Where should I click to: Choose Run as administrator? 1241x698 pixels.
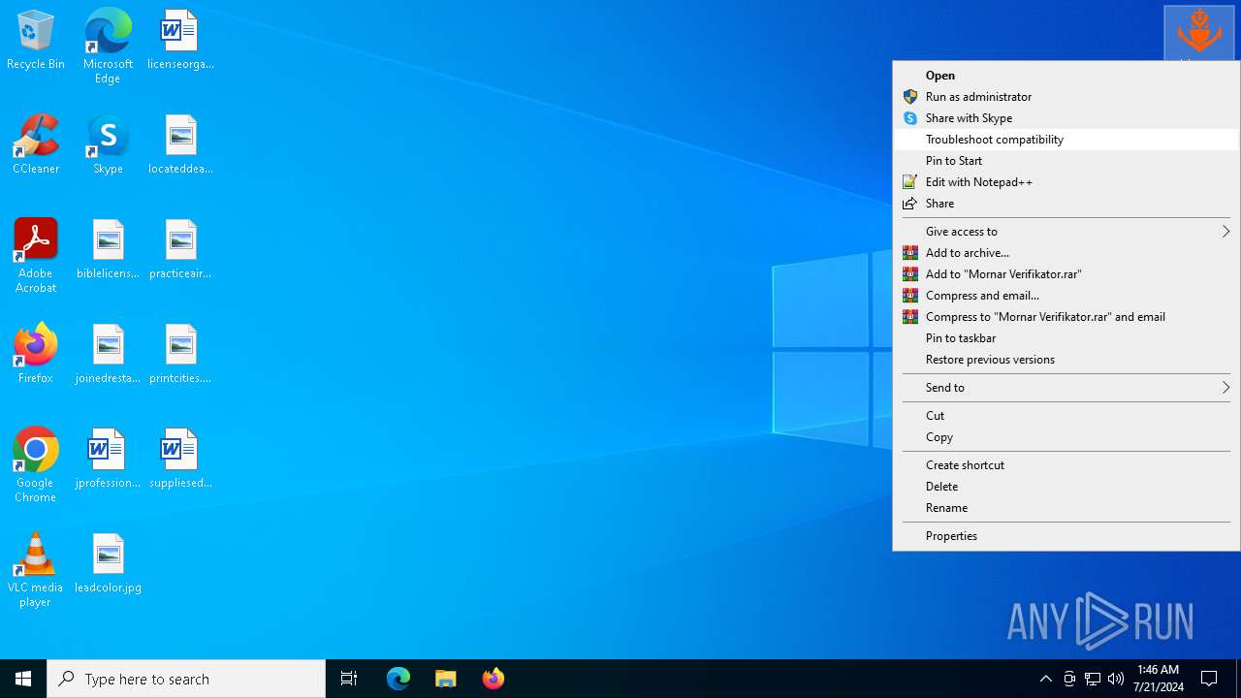[x=1066, y=97]
